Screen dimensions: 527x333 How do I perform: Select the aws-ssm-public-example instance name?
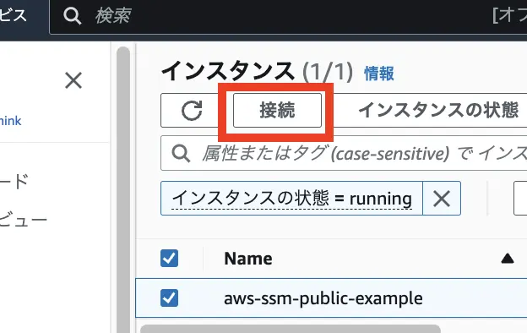323,298
